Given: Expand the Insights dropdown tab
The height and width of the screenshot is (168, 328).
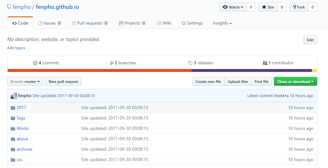Looking at the screenshot, I should pyautogui.click(x=222, y=23).
